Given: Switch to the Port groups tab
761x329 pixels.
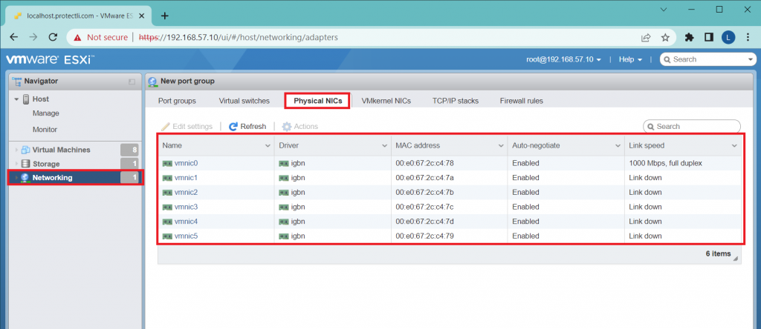Looking at the screenshot, I should pyautogui.click(x=177, y=101).
